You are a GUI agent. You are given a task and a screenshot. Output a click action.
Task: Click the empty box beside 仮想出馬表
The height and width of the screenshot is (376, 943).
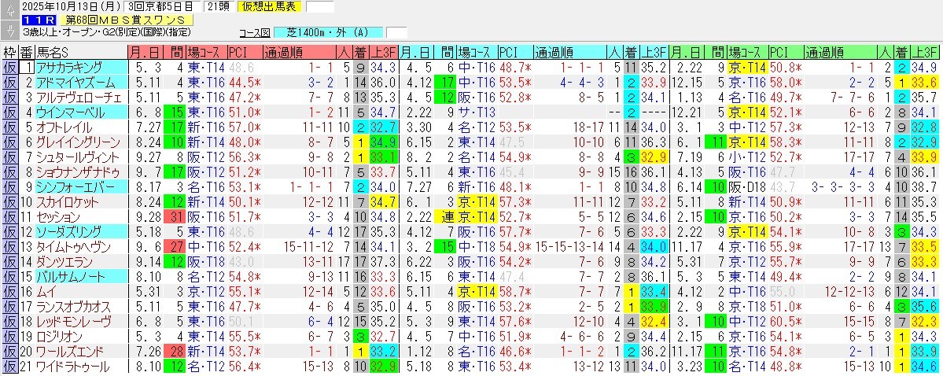pyautogui.click(x=319, y=7)
